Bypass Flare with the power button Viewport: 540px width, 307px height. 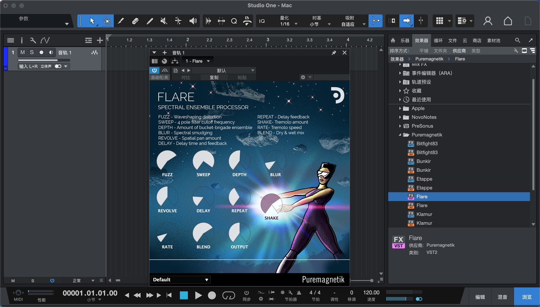pos(154,70)
